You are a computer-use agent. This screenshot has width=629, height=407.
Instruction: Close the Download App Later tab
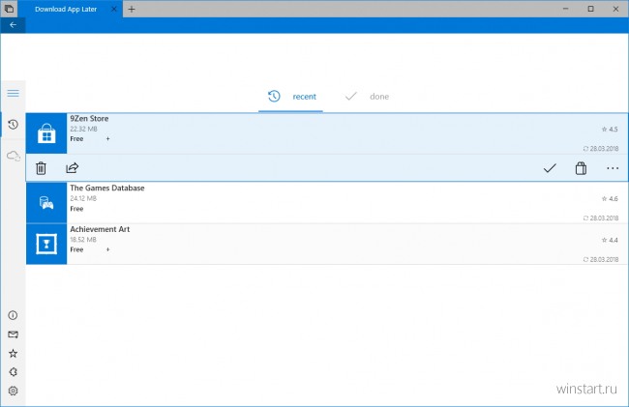click(114, 9)
